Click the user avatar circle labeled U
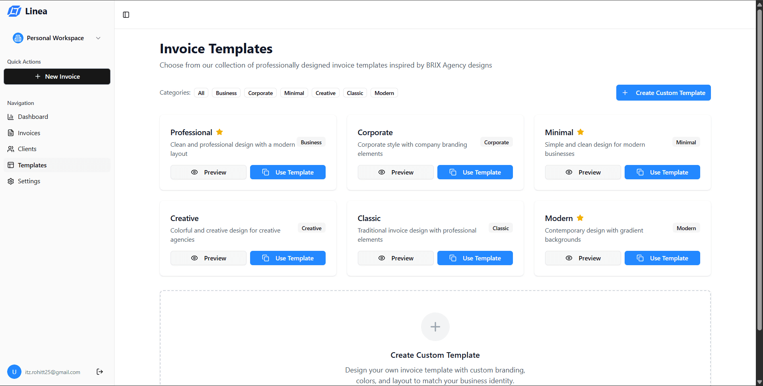Image resolution: width=763 pixels, height=386 pixels. coord(14,372)
